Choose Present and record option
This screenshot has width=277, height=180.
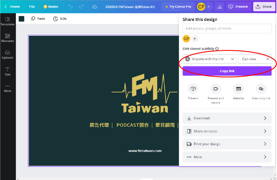click(216, 94)
